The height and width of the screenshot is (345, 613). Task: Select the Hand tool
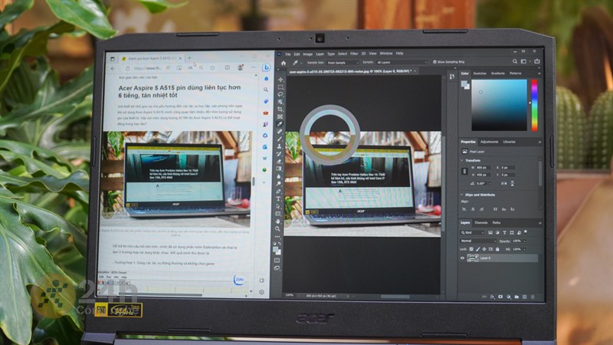click(x=278, y=221)
